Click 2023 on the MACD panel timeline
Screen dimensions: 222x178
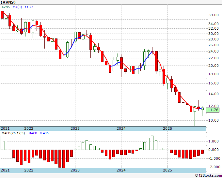(75, 170)
